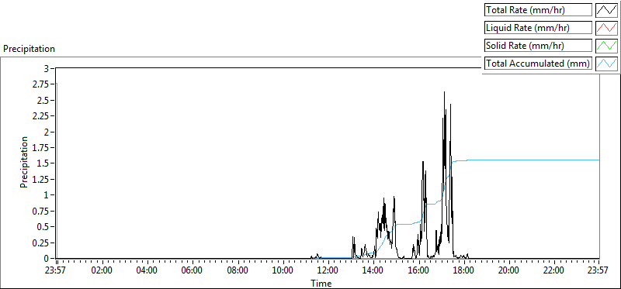This screenshot has width=621, height=289.
Task: Click the Precipitation chart title
Action: (29, 49)
